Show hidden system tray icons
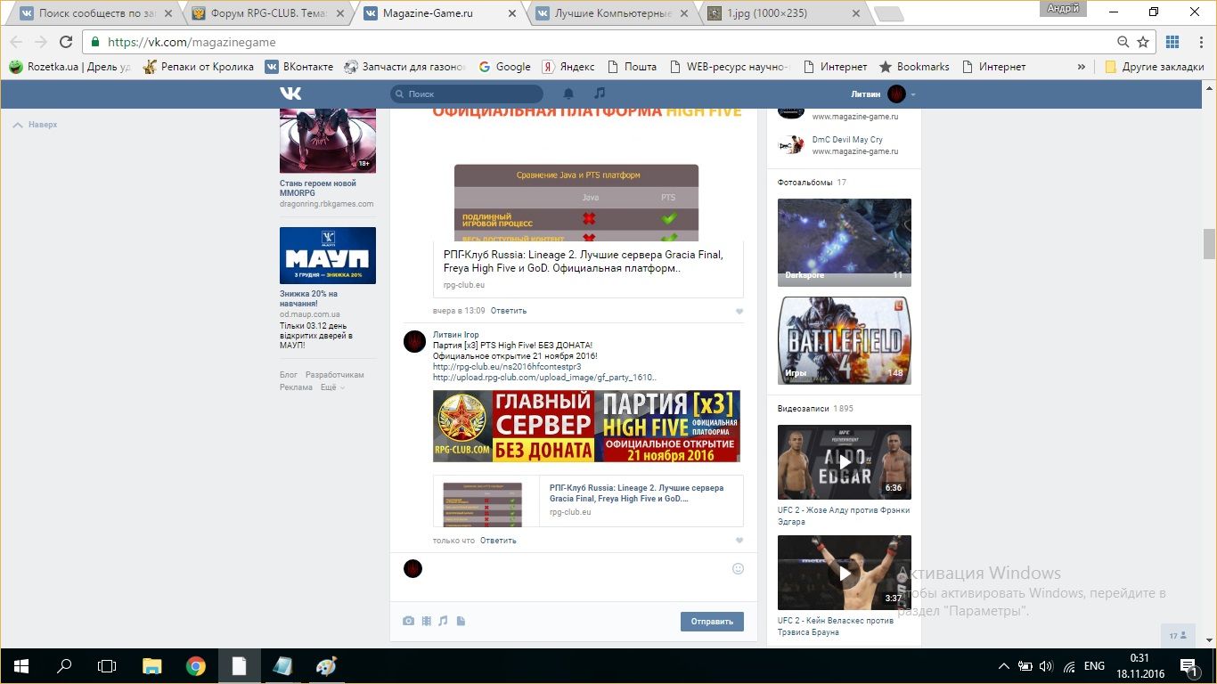The height and width of the screenshot is (684, 1217). point(1004,666)
